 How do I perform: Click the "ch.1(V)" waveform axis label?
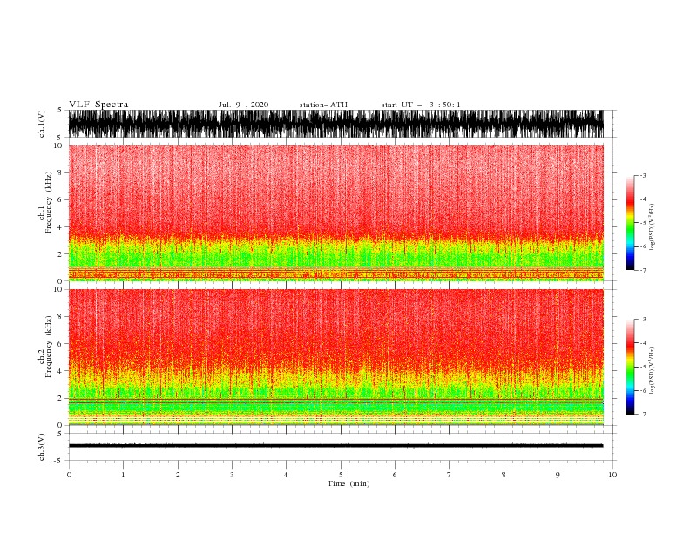[x=42, y=124]
